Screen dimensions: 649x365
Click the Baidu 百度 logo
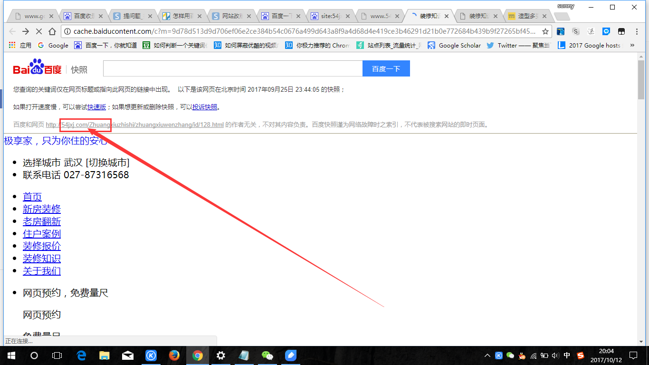tap(36, 68)
